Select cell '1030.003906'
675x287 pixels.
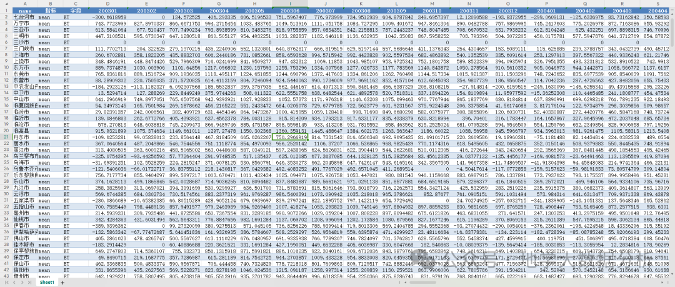pyautogui.click(x=146, y=68)
